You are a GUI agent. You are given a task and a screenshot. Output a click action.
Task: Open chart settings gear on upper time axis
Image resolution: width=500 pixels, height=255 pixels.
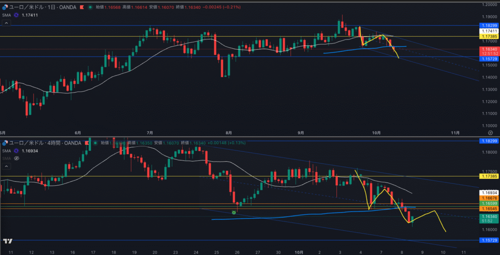490,132
